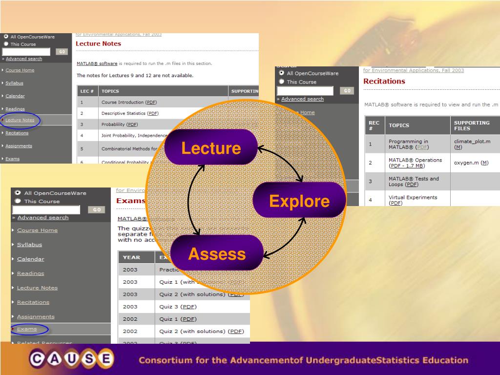The height and width of the screenshot is (375, 500).
Task: Open Virtual Experiments PDF link
Action: pyautogui.click(x=396, y=203)
